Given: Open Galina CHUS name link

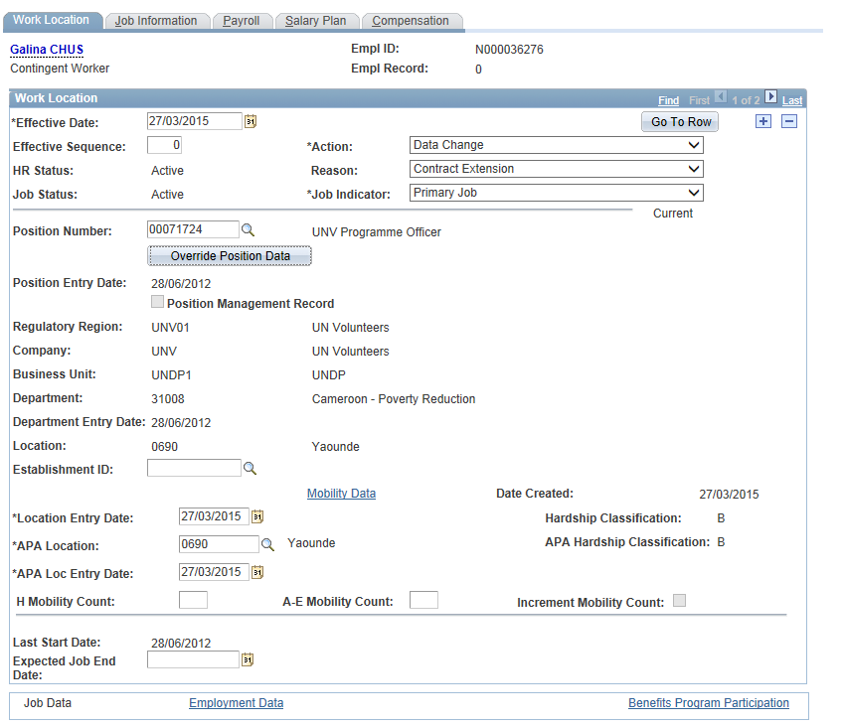Looking at the screenshot, I should (x=47, y=50).
